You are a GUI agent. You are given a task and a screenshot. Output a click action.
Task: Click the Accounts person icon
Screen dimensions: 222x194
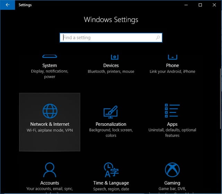[x=50, y=170]
